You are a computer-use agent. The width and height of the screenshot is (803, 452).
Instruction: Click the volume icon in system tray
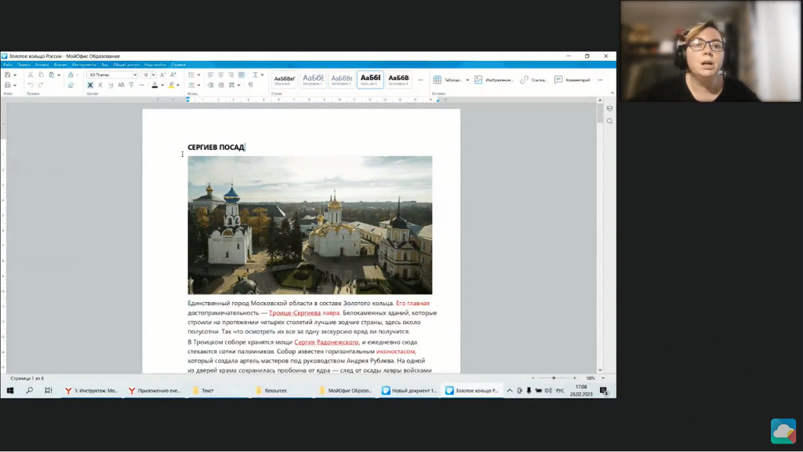coord(548,391)
